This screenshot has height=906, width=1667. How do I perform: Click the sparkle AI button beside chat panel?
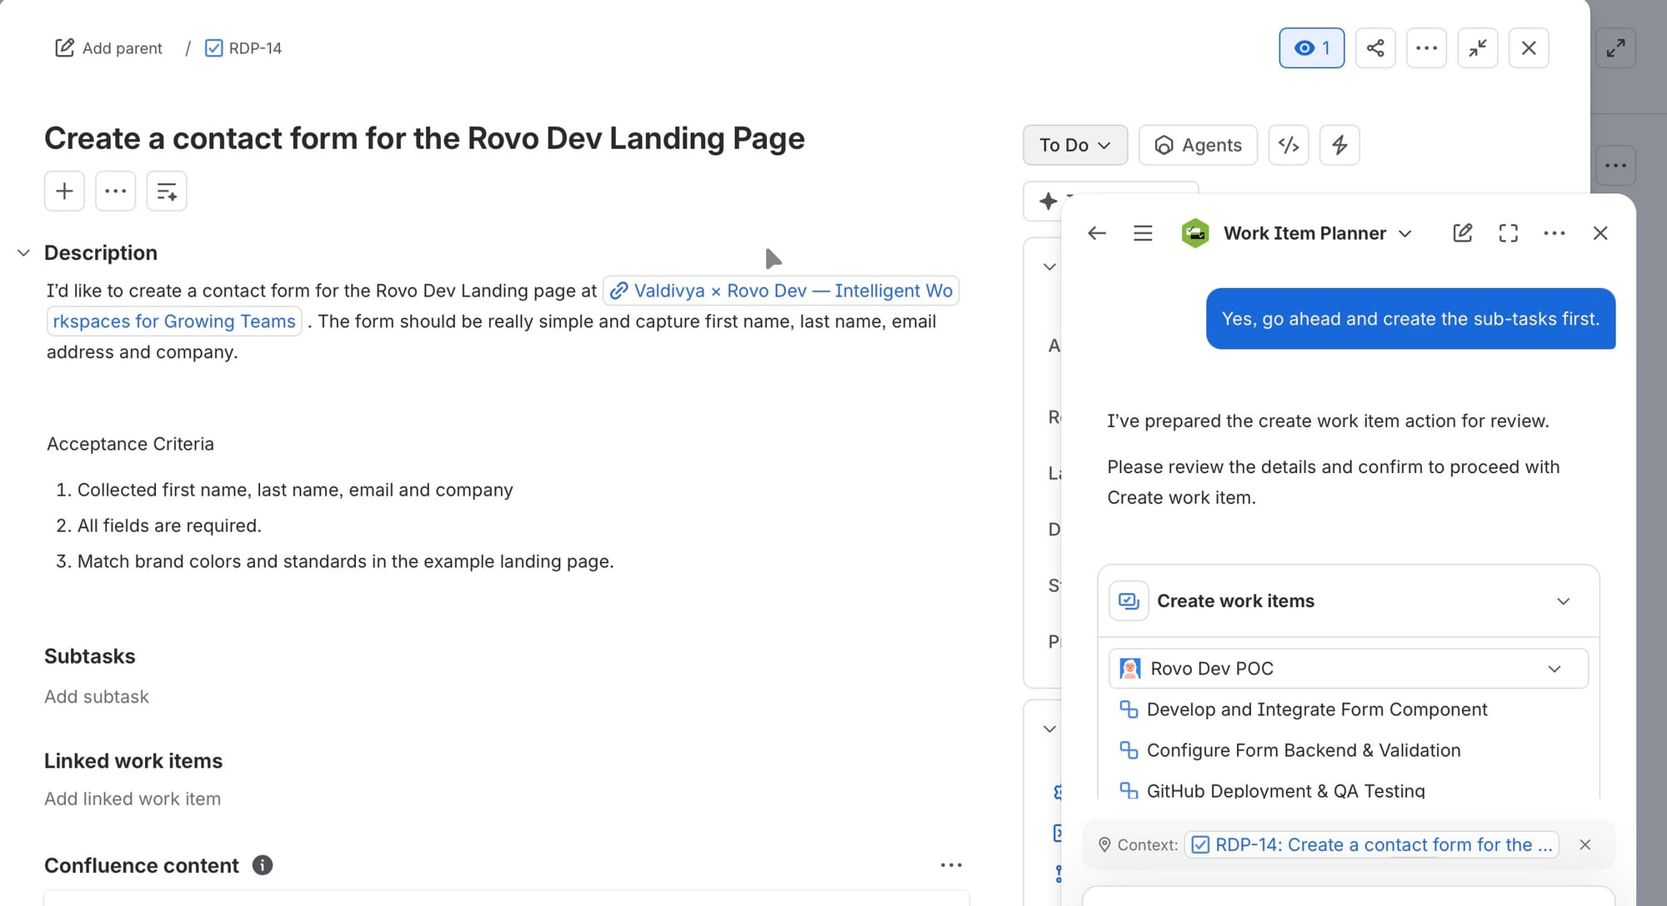pos(1049,201)
